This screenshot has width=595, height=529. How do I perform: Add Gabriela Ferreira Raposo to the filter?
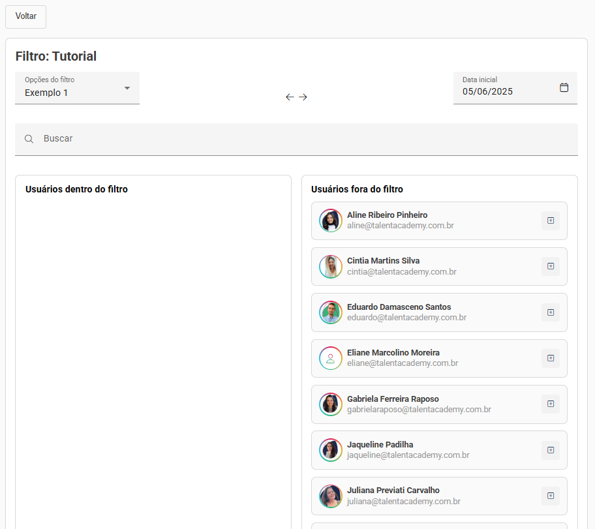coord(550,404)
